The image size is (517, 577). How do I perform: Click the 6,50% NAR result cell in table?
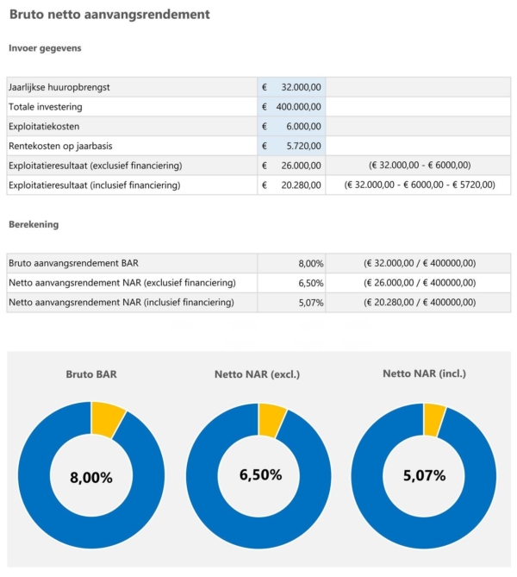click(291, 283)
